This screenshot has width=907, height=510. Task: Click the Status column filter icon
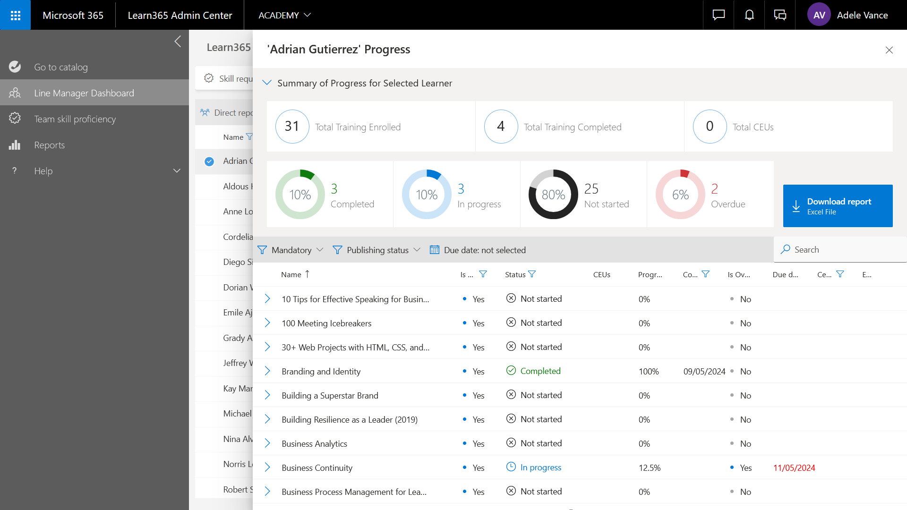coord(532,274)
